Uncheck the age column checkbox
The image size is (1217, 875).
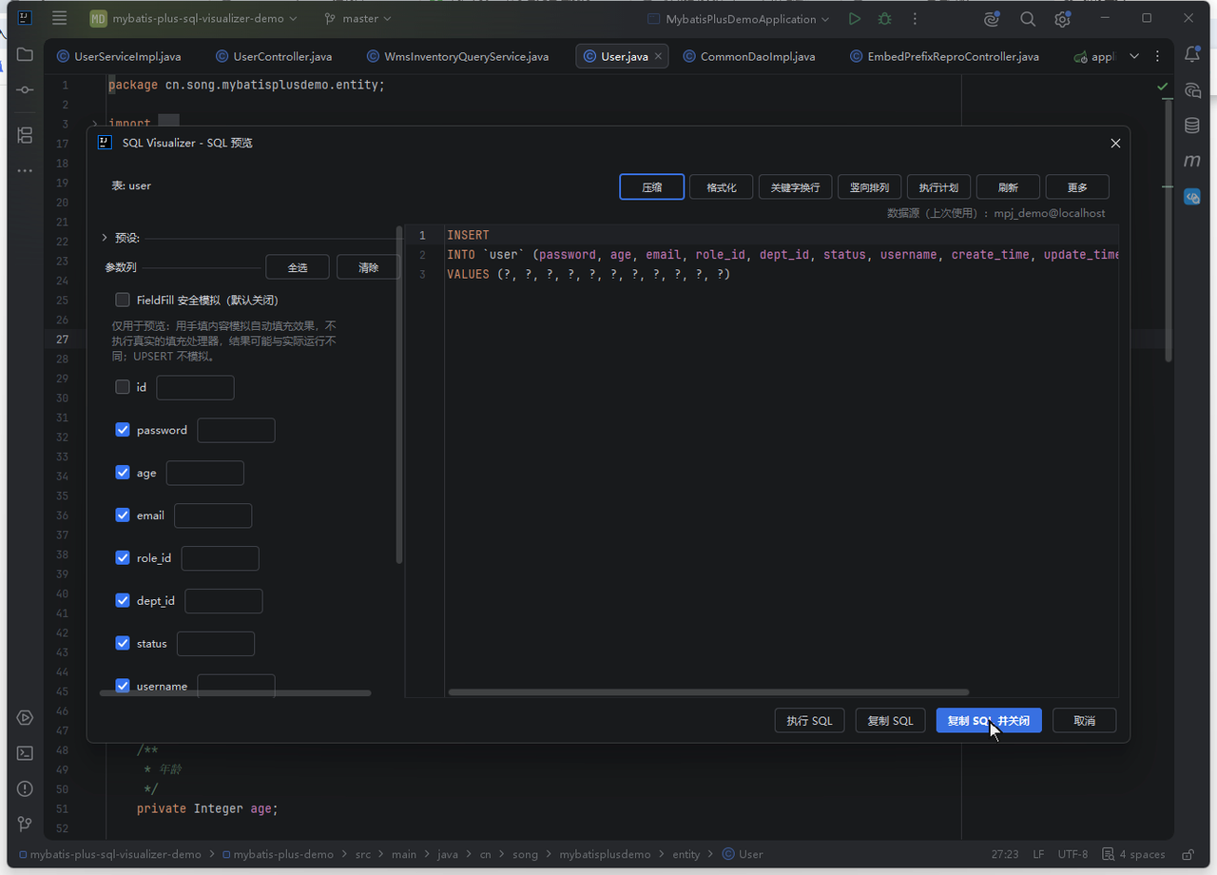[123, 473]
